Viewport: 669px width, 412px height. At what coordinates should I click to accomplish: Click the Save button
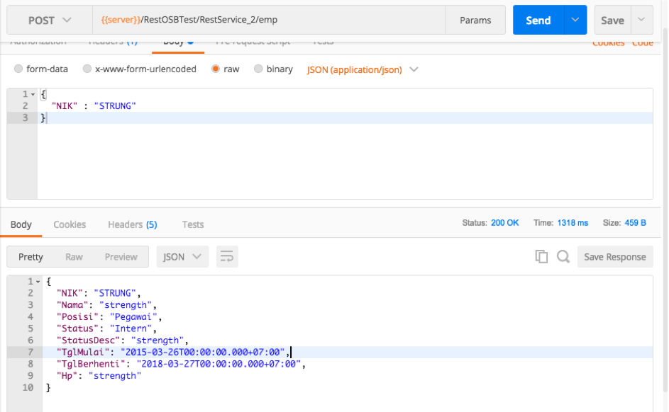pos(613,20)
